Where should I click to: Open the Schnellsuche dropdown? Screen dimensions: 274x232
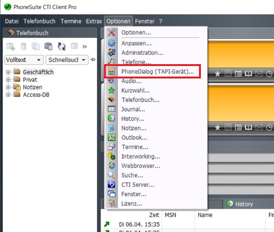coord(67,60)
